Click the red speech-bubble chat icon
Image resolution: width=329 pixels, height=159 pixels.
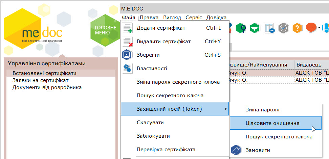coord(311,28)
